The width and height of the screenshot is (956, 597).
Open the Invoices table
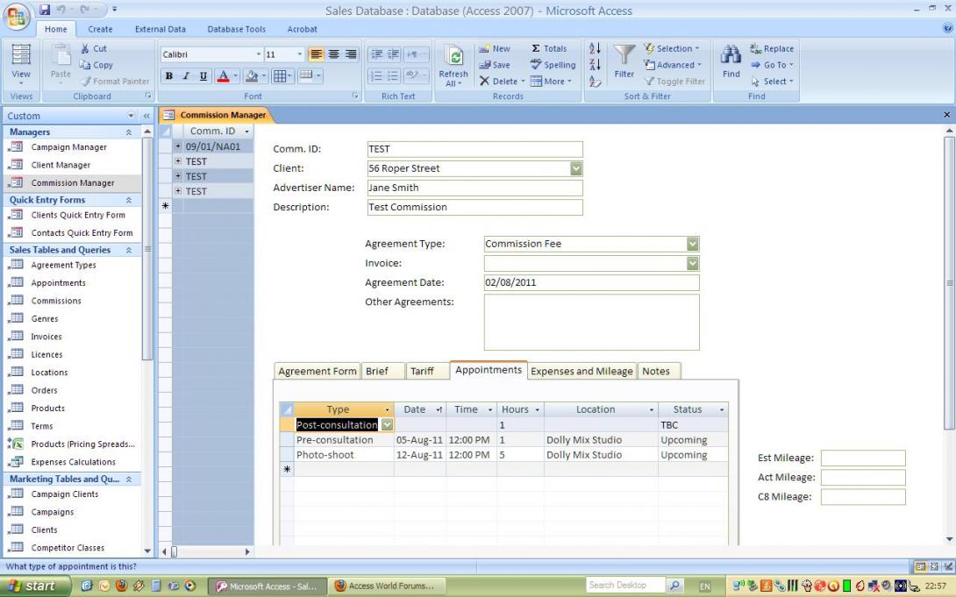click(46, 337)
